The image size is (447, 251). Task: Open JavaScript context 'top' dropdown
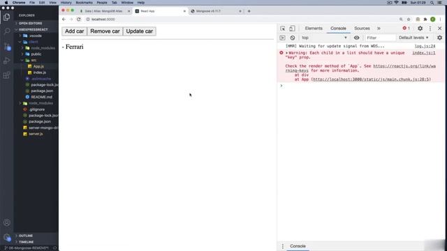tap(324, 38)
